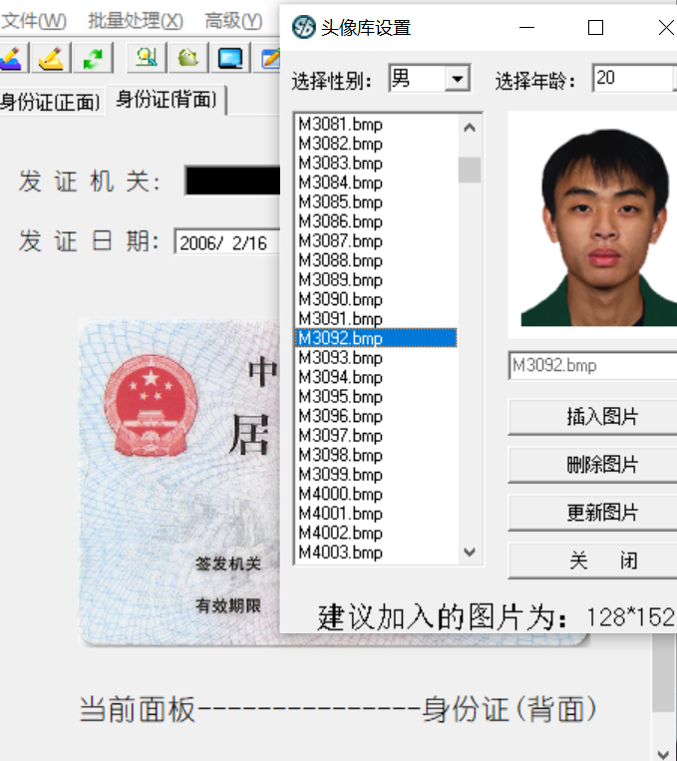Screen dimensions: 677x761
Task: Select highlighted M3092.bmp list row
Action: tap(376, 338)
